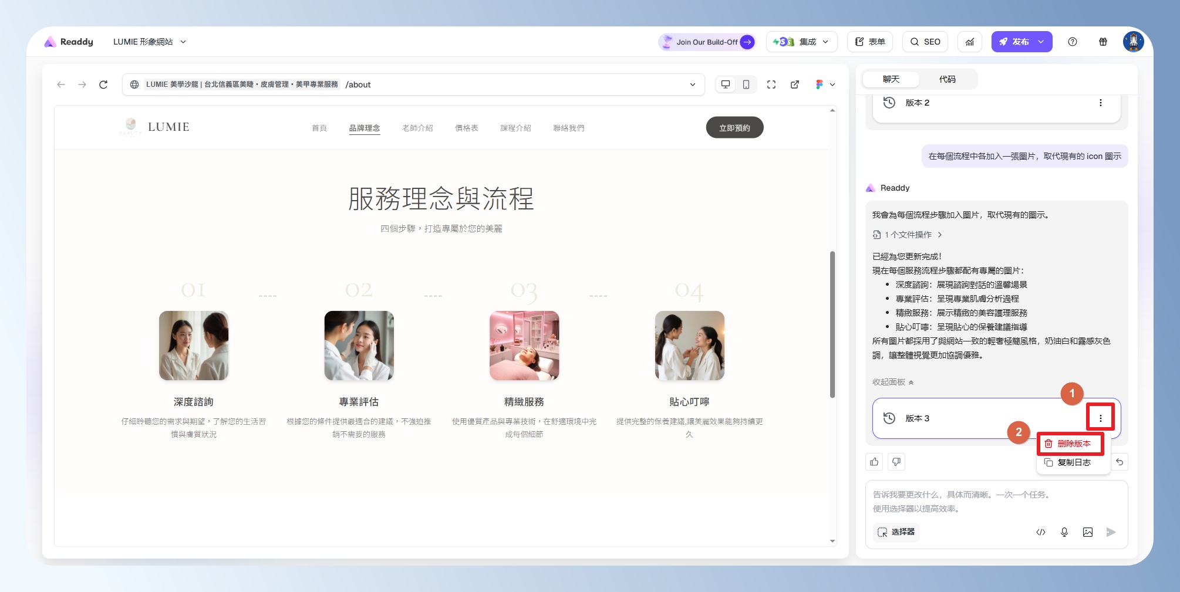Screen dimensions: 1180x592
Task: Select 删除版本 from the context menu
Action: coord(1071,444)
